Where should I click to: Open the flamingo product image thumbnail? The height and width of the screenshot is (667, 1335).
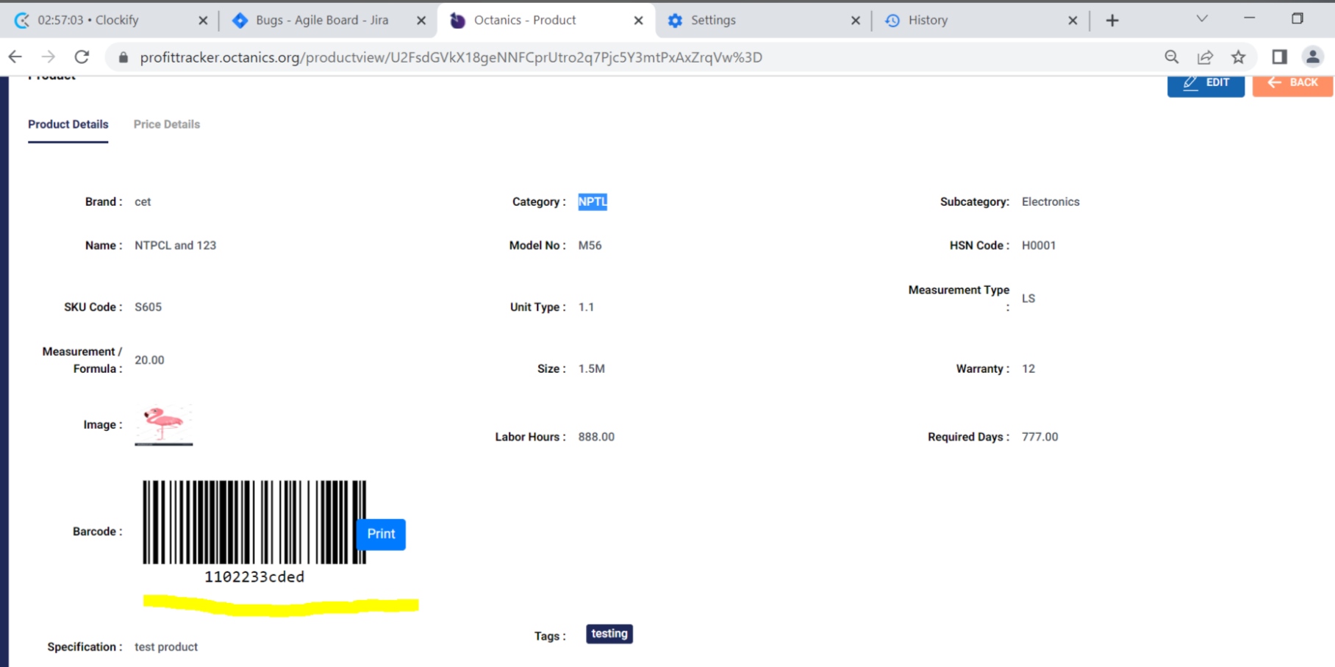point(163,424)
